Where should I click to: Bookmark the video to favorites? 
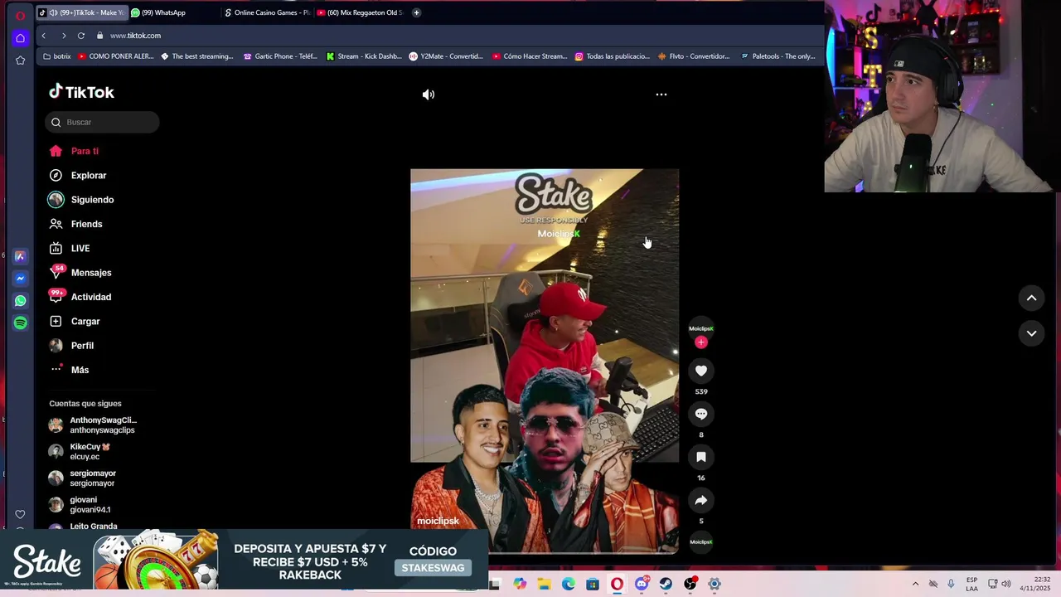[701, 457]
